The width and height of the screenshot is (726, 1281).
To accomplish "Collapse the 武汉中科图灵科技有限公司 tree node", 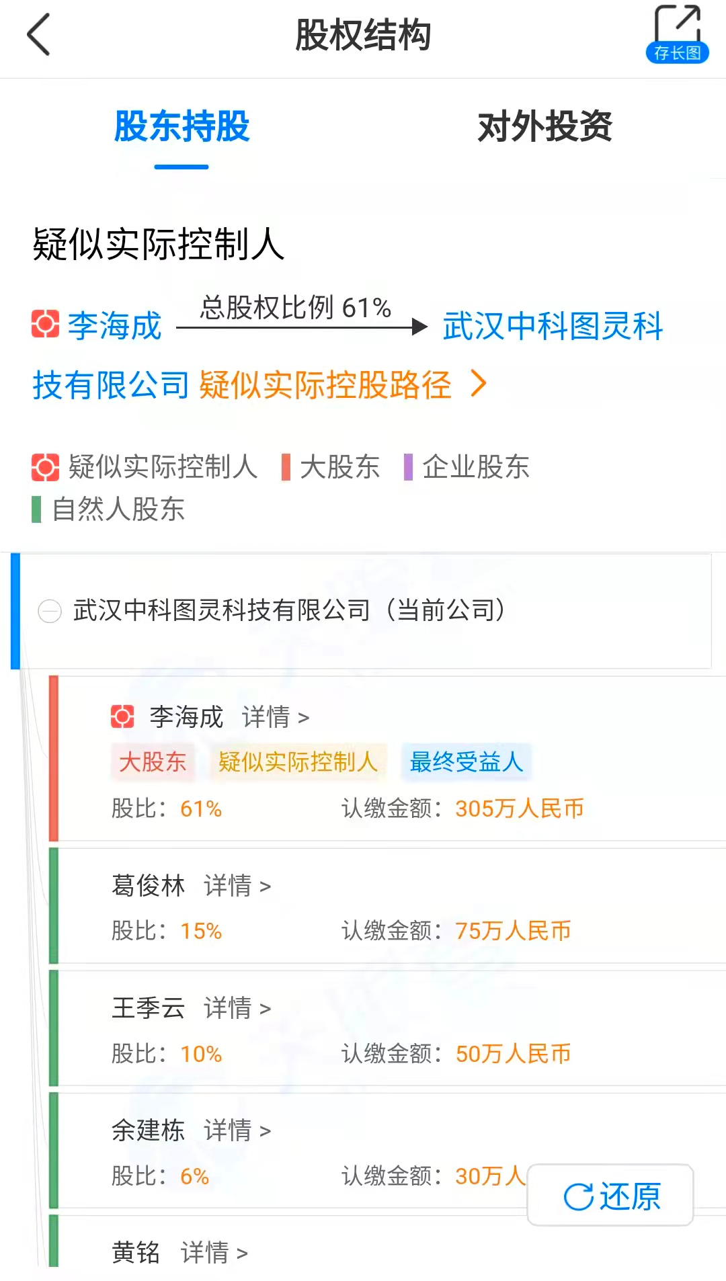I will click(x=50, y=611).
